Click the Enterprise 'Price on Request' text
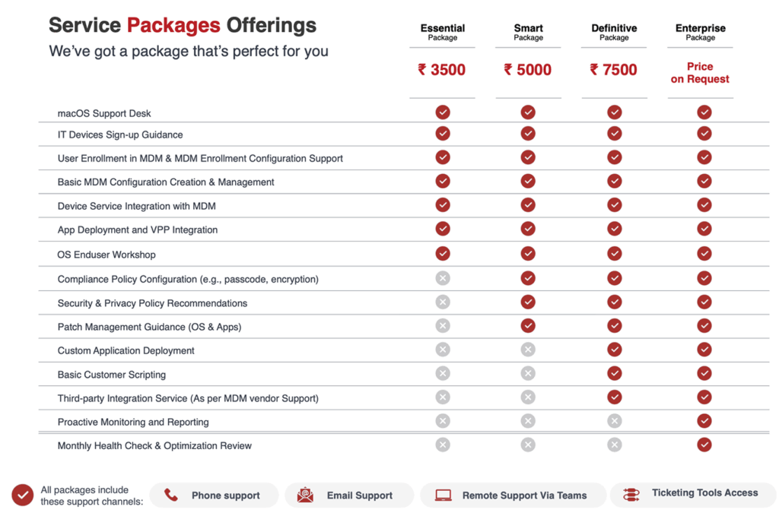The image size is (779, 516). [700, 73]
